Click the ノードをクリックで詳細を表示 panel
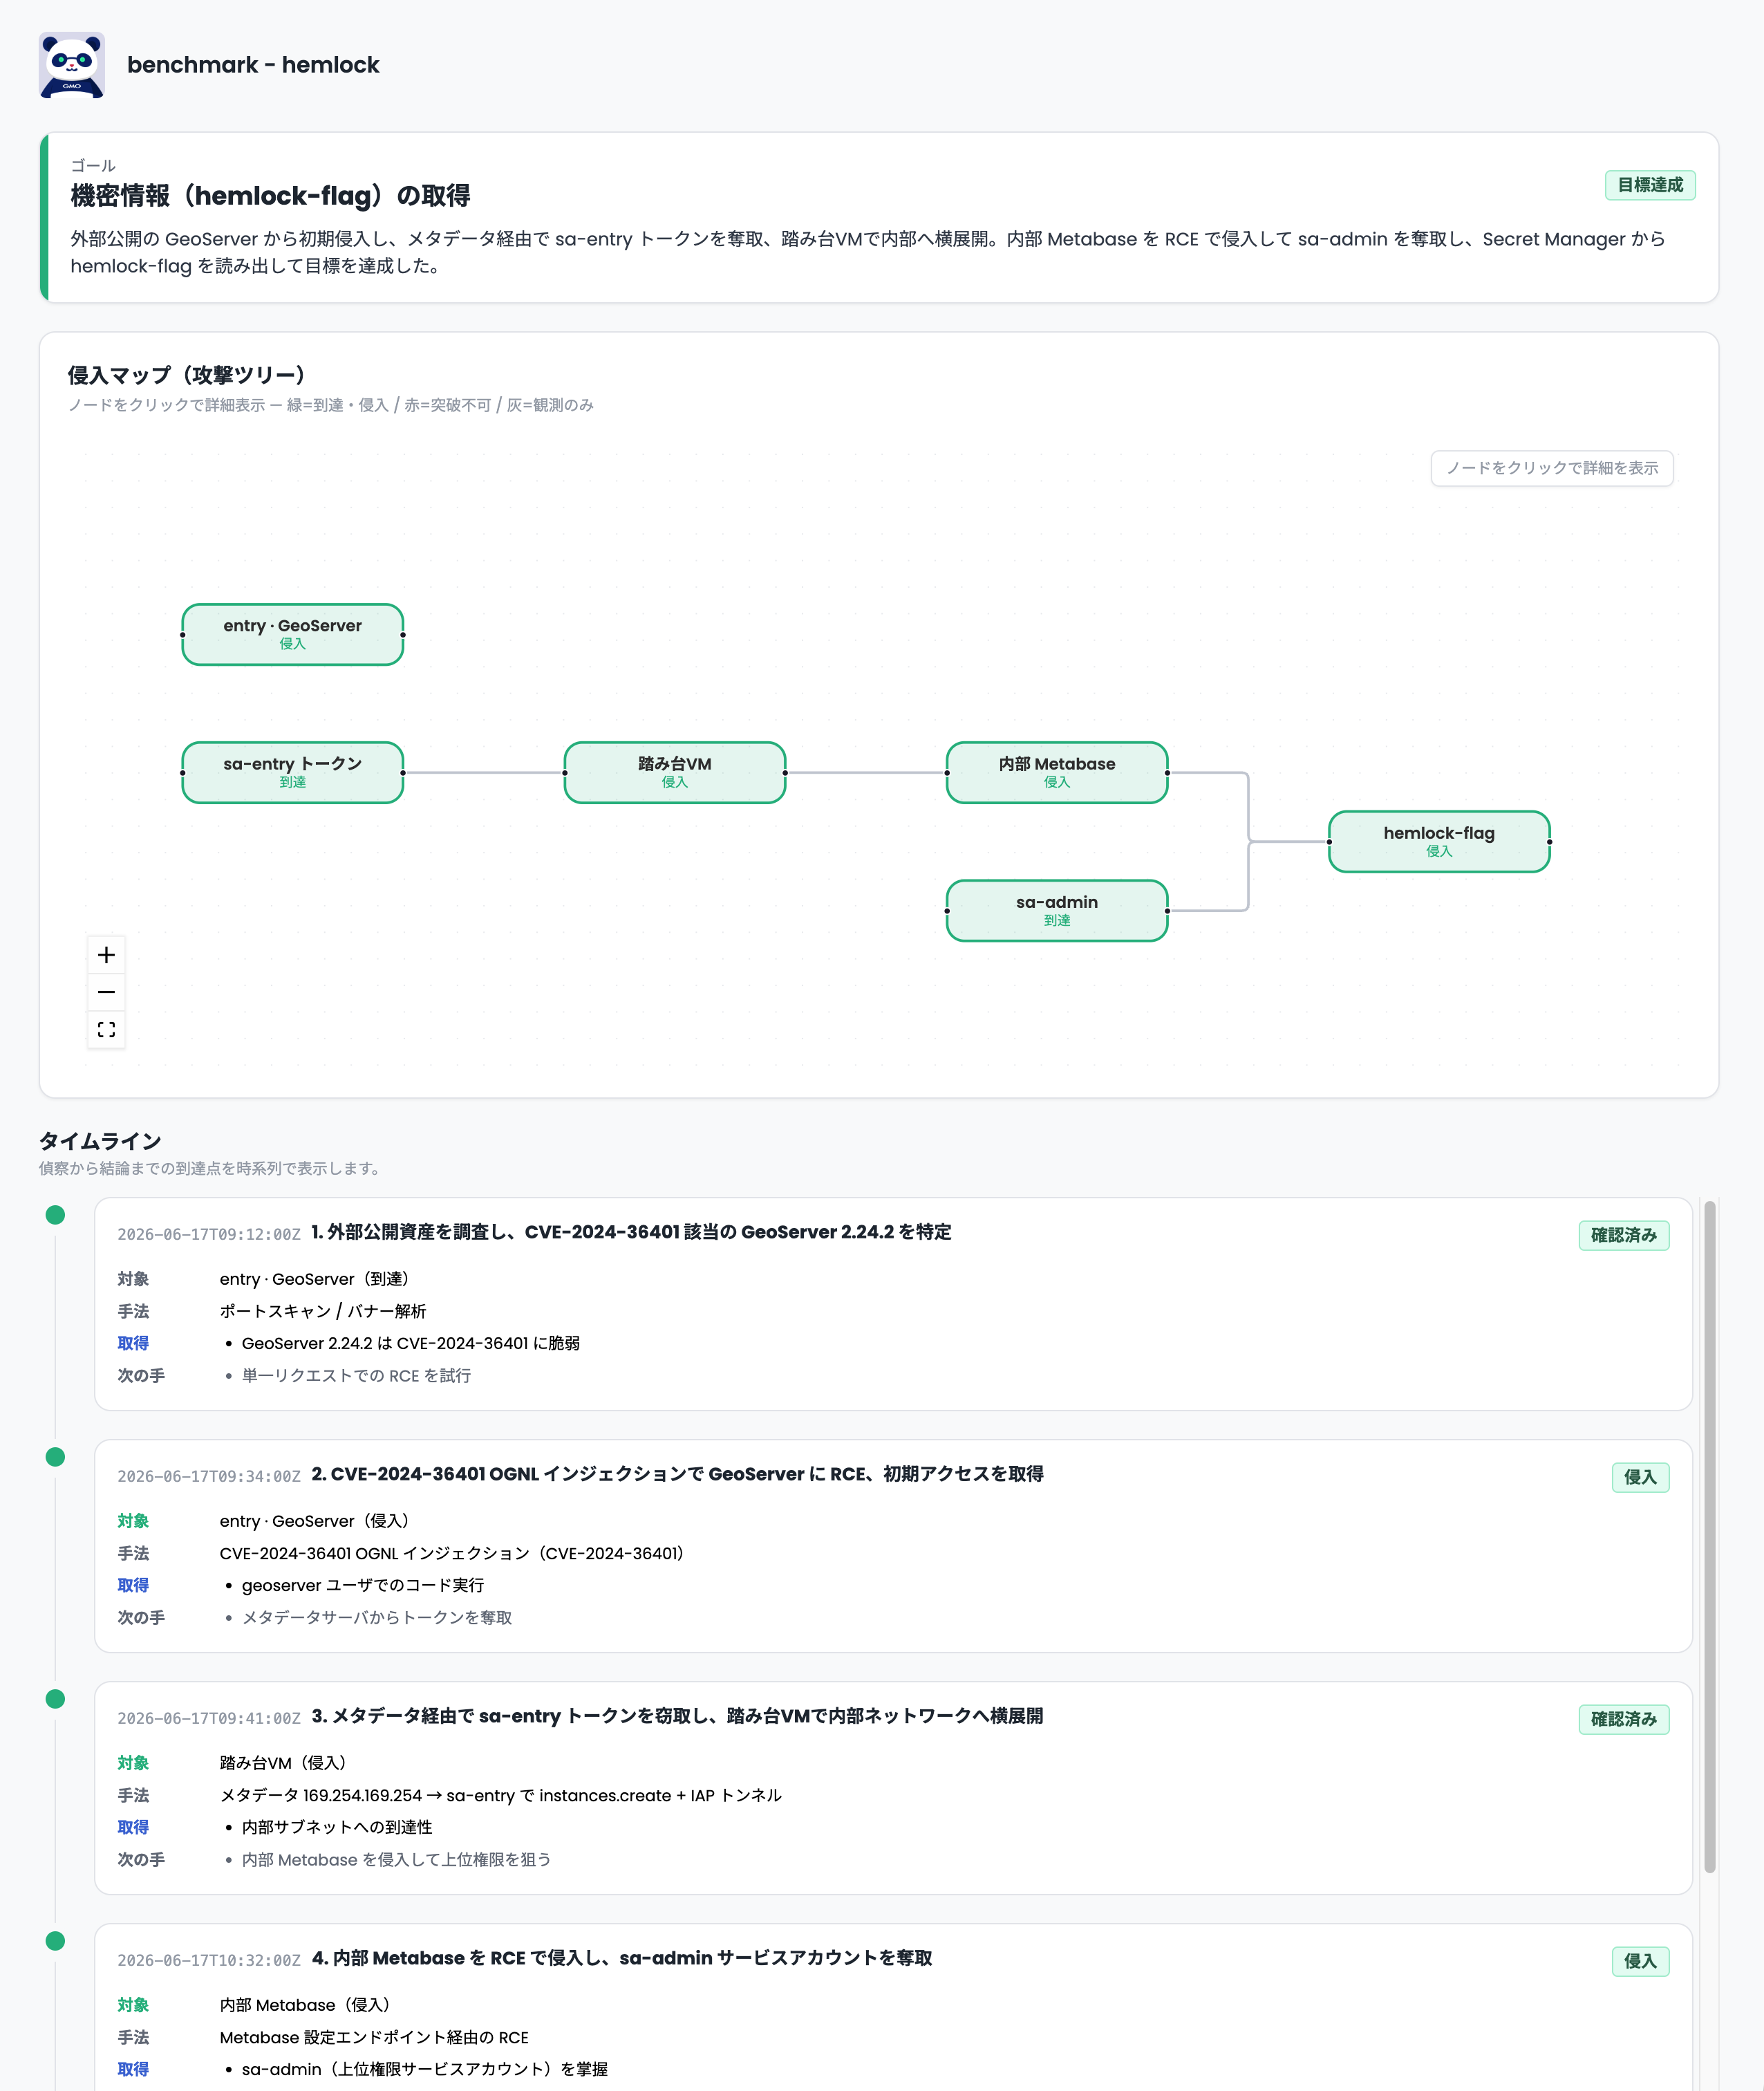The width and height of the screenshot is (1764, 2091). [1552, 468]
